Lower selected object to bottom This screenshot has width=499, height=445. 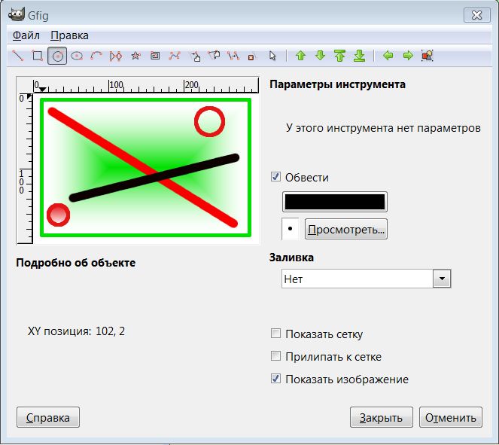(359, 56)
